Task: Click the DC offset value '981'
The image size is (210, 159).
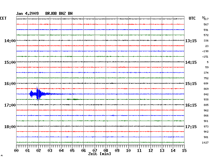Action: click(206, 137)
